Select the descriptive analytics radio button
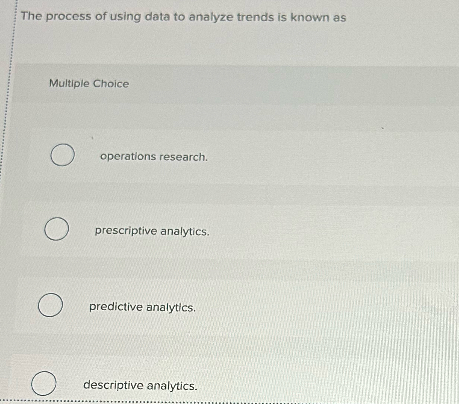The width and height of the screenshot is (459, 404). (44, 383)
